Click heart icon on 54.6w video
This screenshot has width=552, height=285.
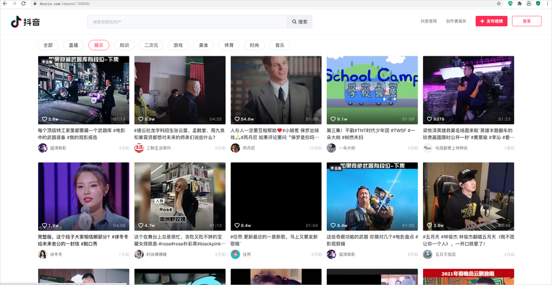[237, 119]
